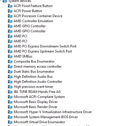Select the System devices category label
Image resolution: width=121 pixels, height=126 pixels.
[20, 1]
